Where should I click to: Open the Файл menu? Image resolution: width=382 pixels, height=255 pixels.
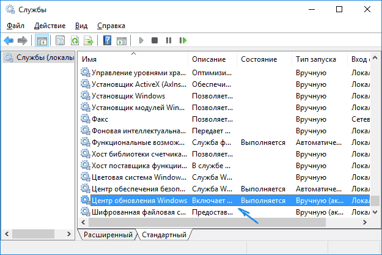tap(15, 26)
